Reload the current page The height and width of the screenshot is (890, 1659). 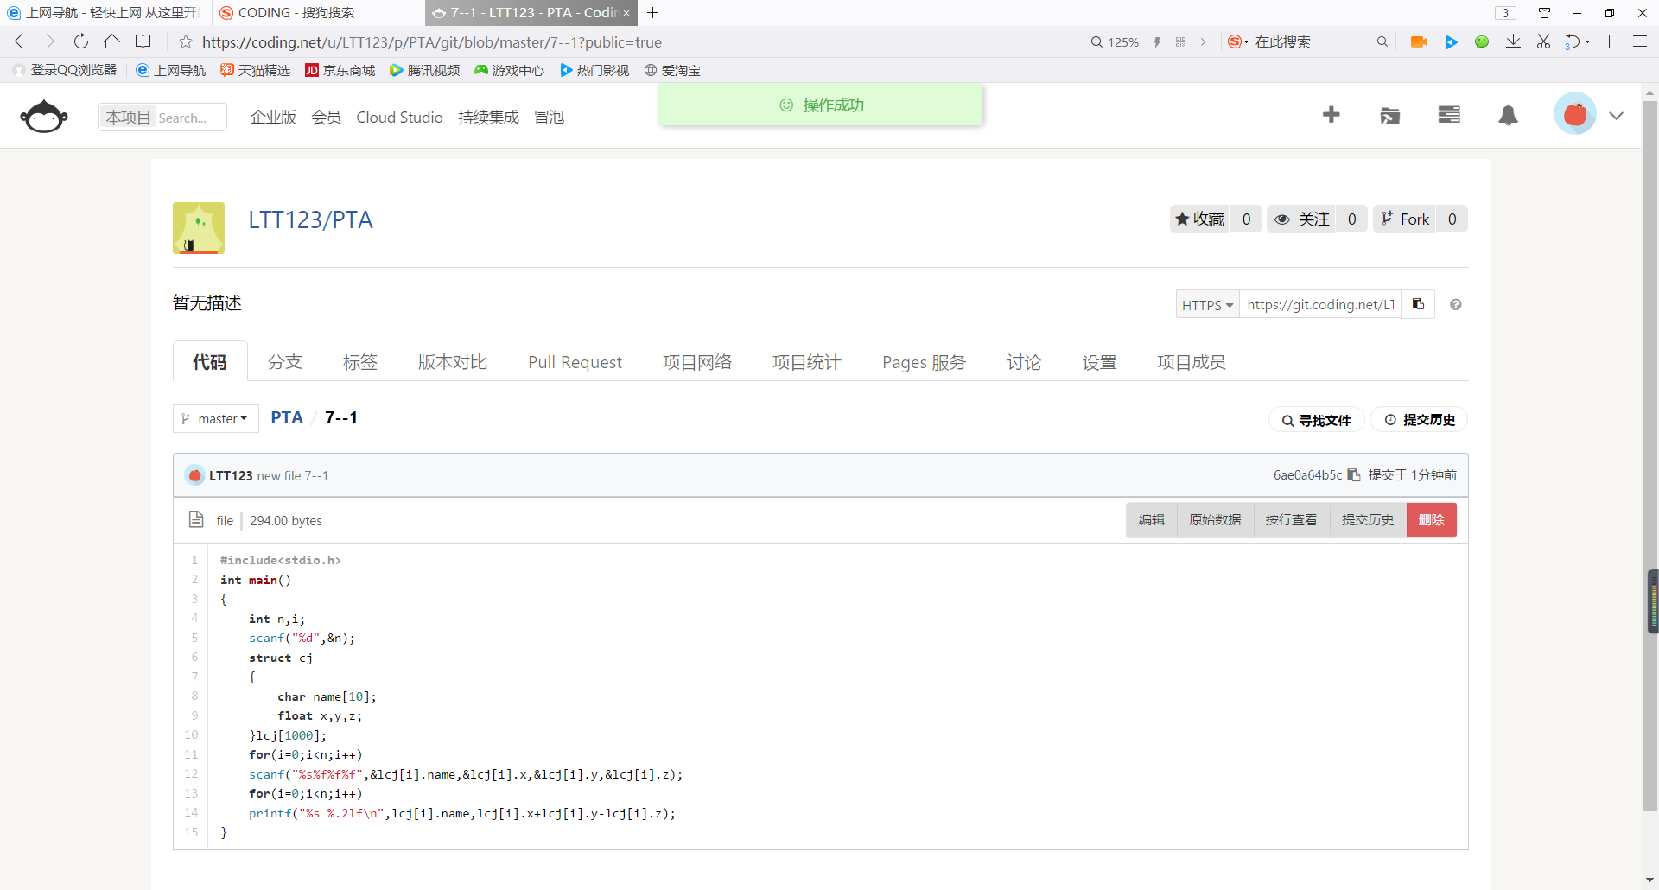81,41
